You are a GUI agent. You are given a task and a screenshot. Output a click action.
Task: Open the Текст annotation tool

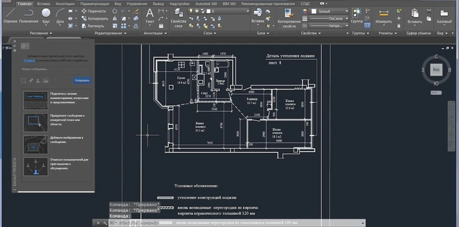click(150, 16)
